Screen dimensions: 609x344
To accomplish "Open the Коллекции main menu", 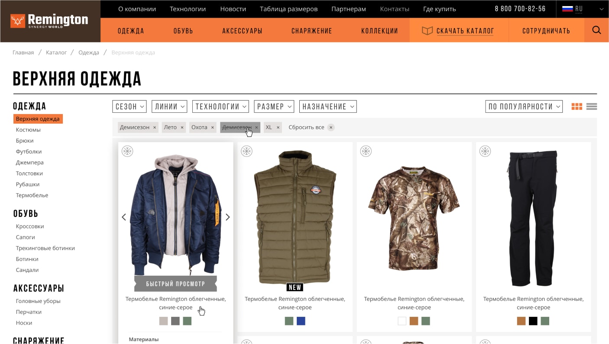I will pos(379,31).
